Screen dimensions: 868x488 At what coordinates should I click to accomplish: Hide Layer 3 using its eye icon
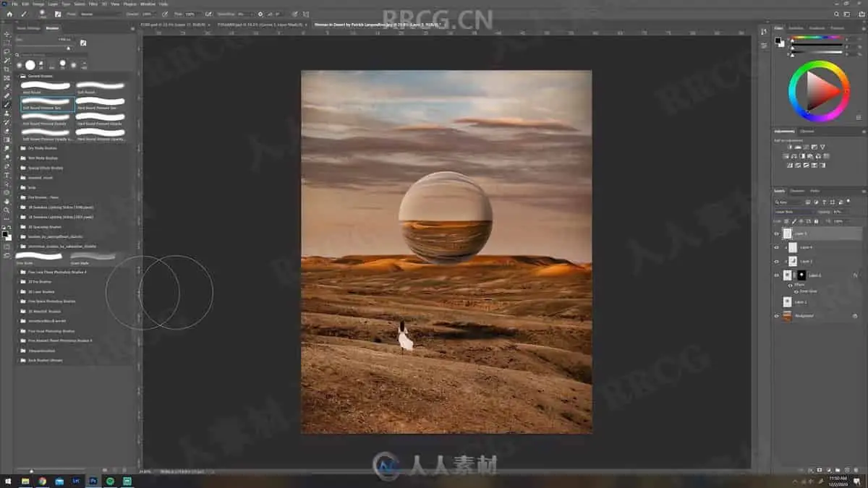coord(777,262)
